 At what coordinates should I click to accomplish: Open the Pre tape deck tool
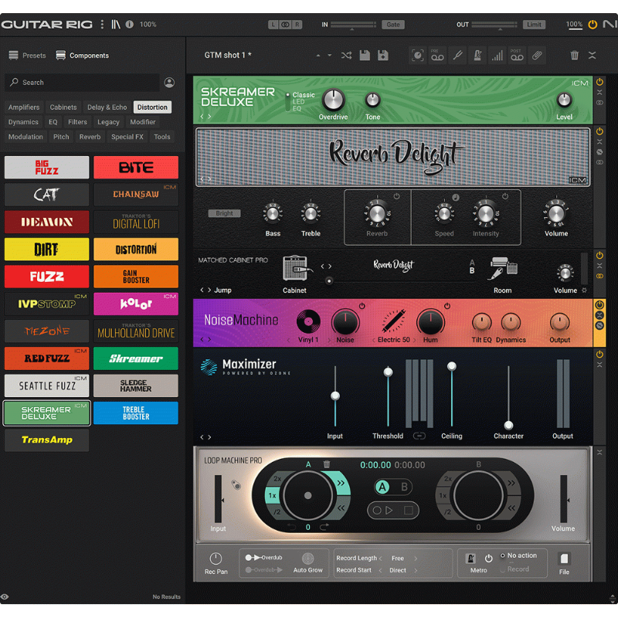(x=436, y=55)
